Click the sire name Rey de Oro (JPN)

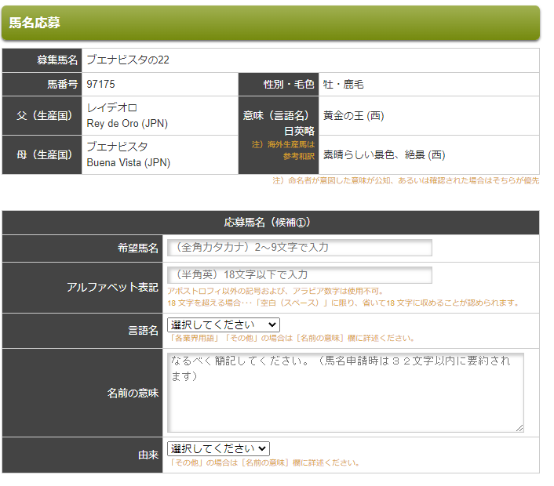pos(127,123)
